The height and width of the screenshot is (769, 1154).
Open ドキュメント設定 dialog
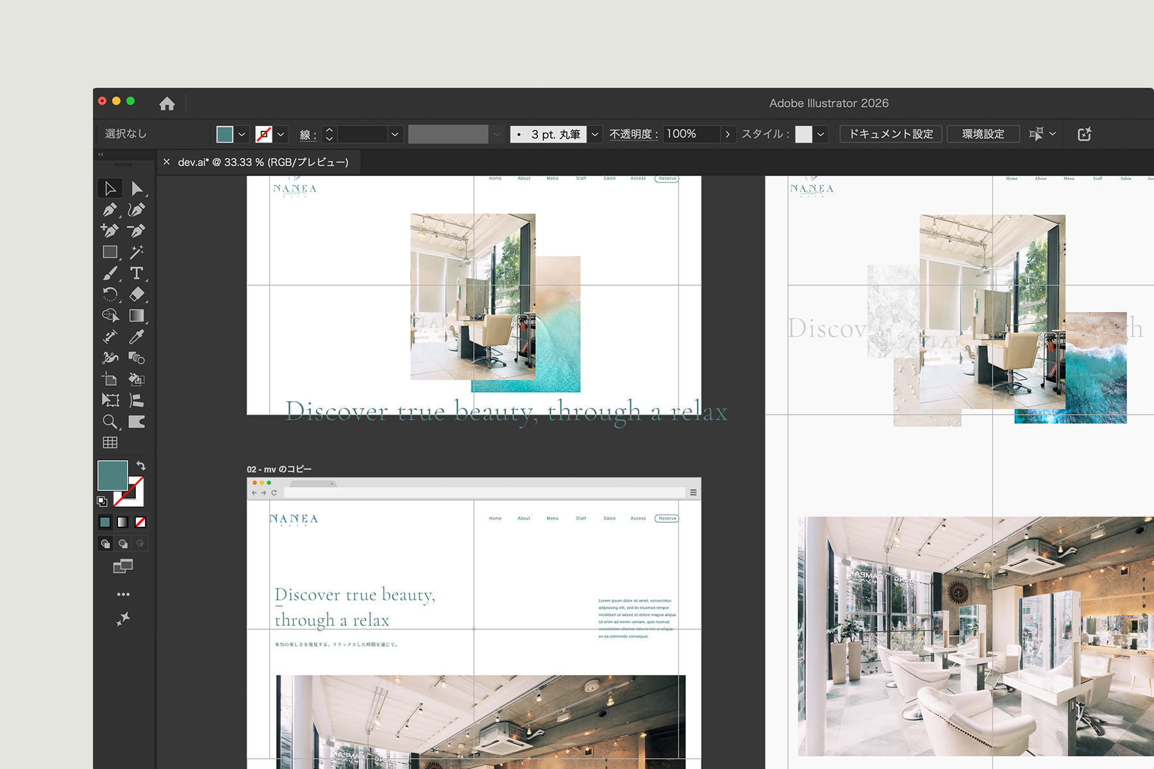click(891, 134)
